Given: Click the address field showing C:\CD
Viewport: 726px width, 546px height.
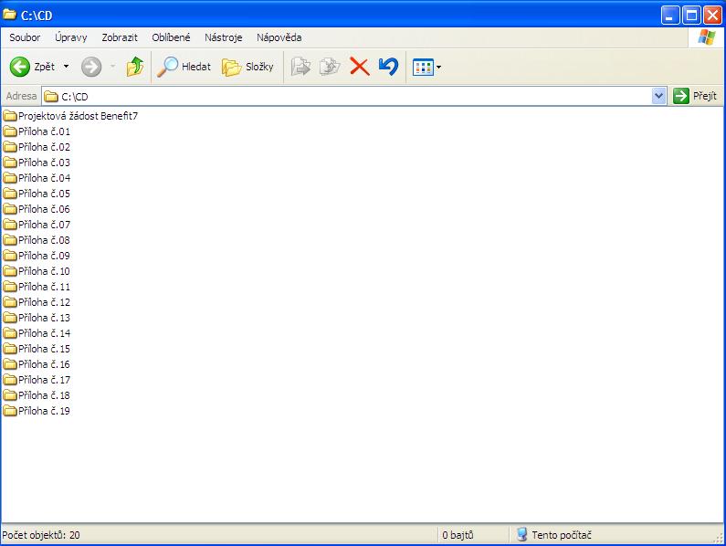Looking at the screenshot, I should (x=347, y=96).
